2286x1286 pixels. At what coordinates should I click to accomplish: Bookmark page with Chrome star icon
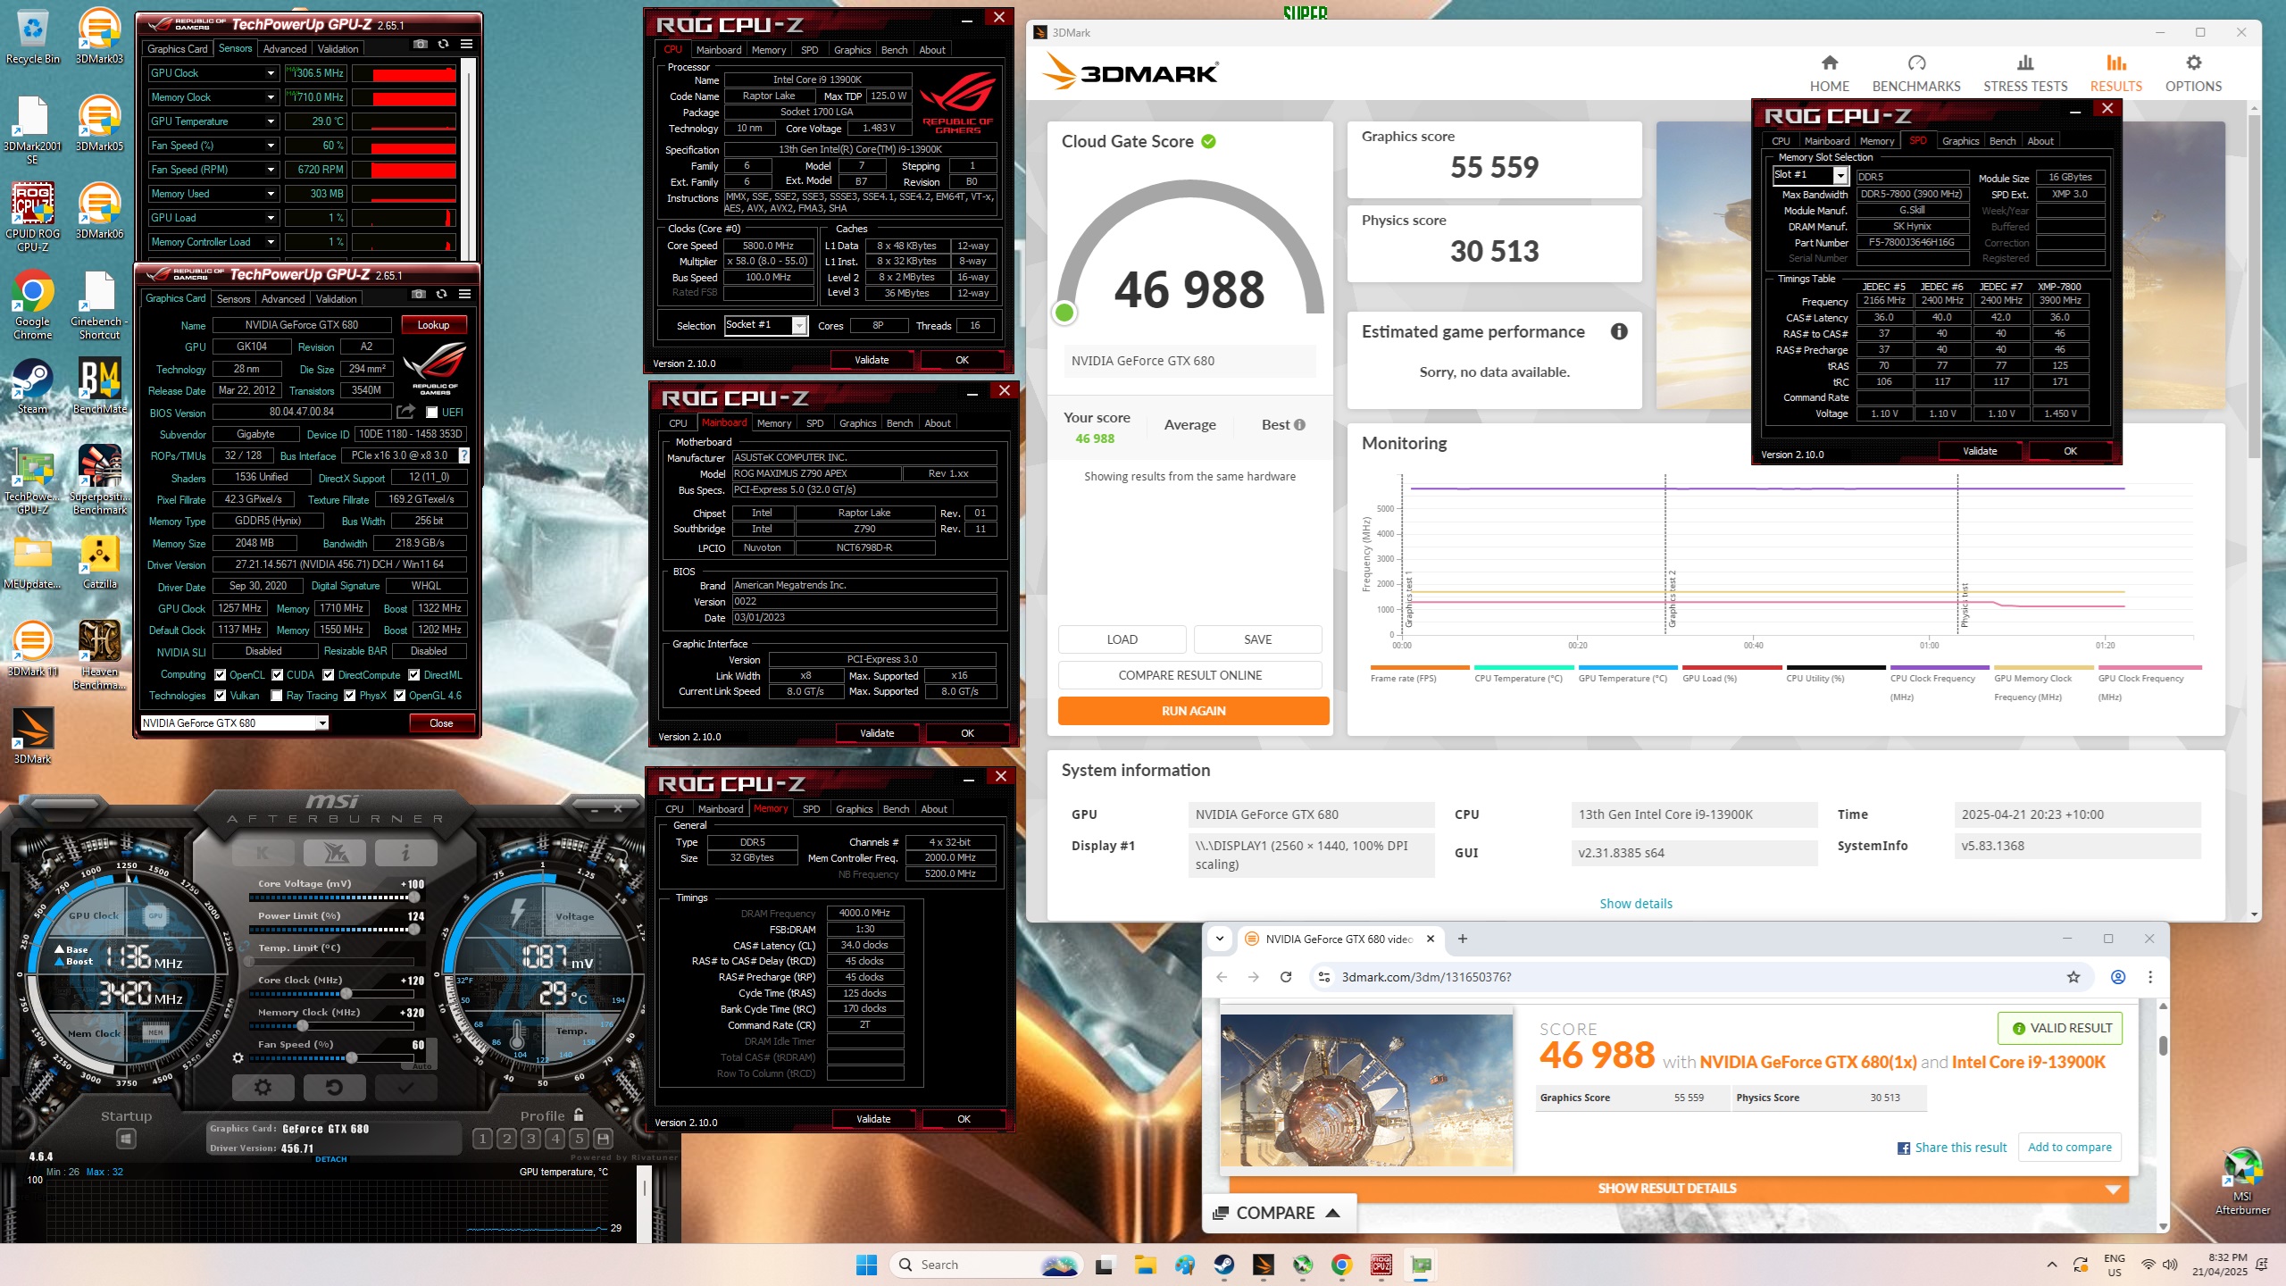coord(2073,977)
